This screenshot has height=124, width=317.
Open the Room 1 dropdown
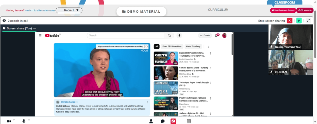69,10
